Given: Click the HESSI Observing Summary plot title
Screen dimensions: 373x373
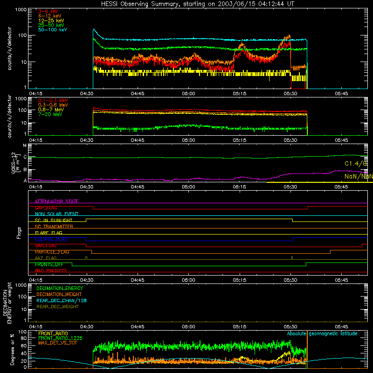Looking at the screenshot, I should pyautogui.click(x=198, y=4).
